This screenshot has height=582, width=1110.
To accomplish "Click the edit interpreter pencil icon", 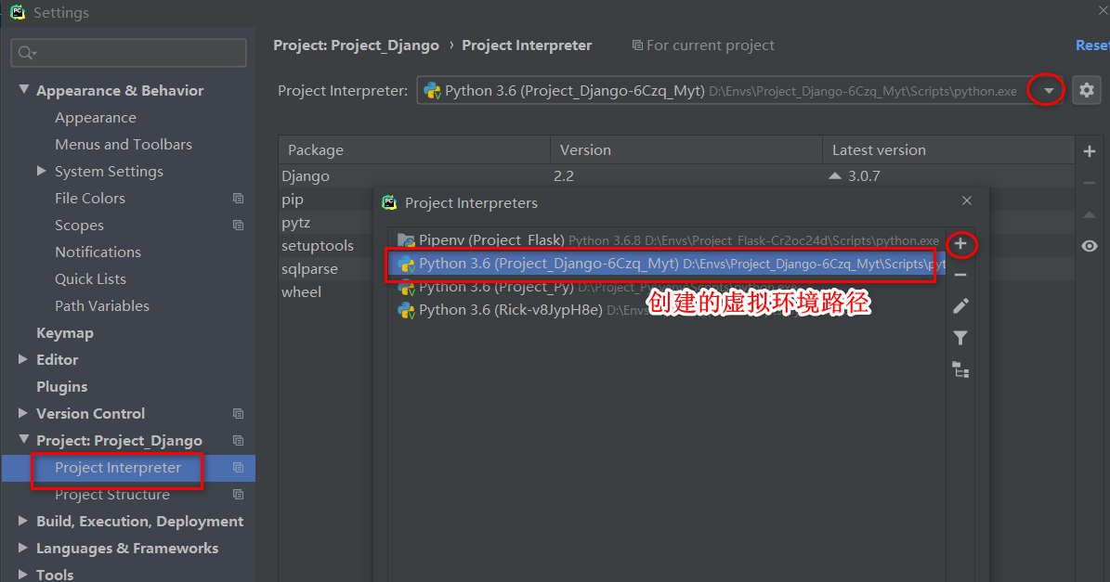I will click(x=960, y=306).
